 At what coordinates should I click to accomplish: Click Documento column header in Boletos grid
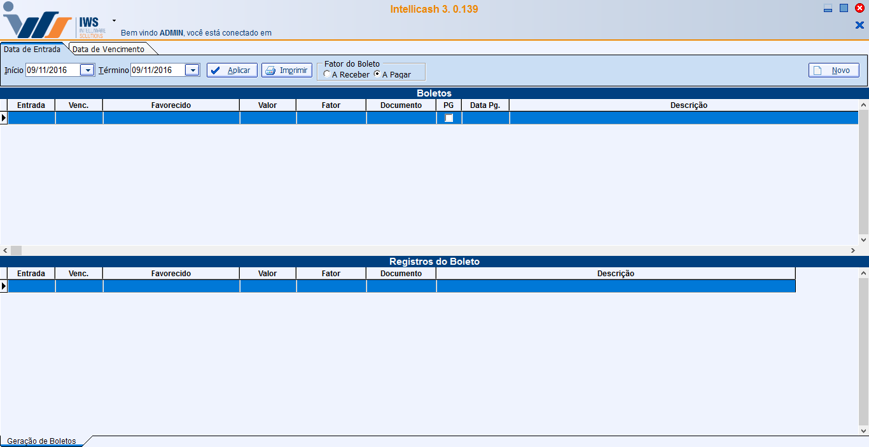coord(401,105)
